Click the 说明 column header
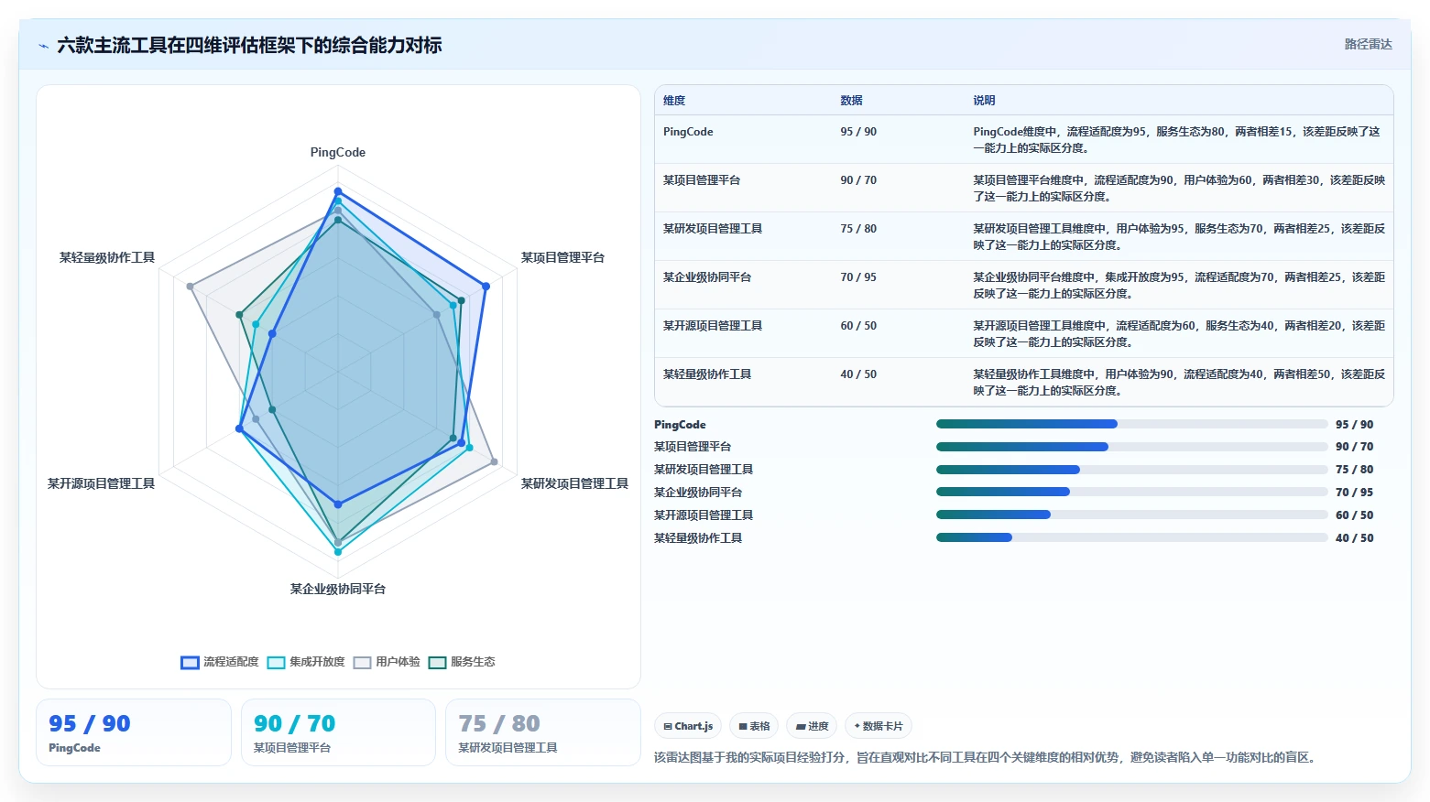 point(984,101)
